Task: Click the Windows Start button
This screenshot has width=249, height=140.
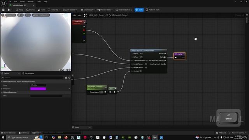Action: tap(3, 137)
